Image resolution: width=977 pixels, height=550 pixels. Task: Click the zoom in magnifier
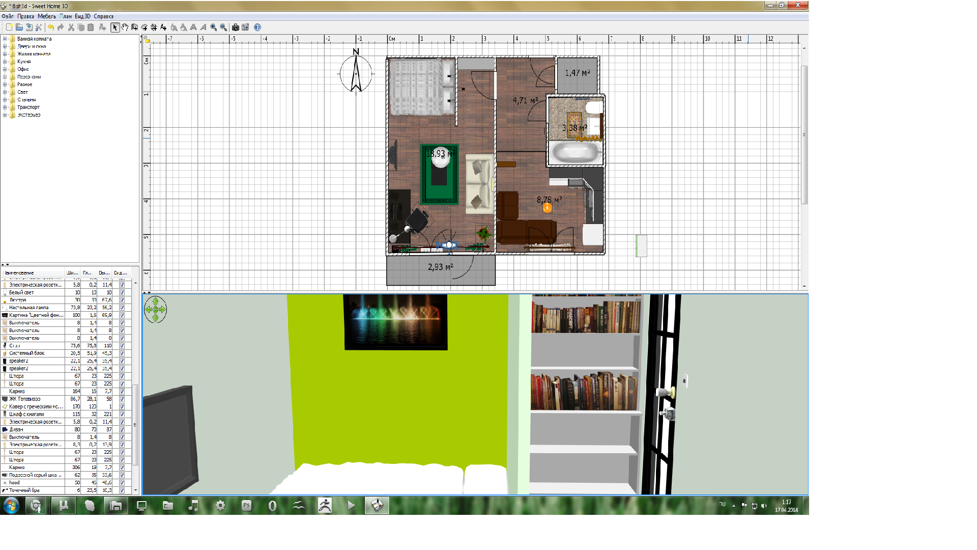[214, 28]
